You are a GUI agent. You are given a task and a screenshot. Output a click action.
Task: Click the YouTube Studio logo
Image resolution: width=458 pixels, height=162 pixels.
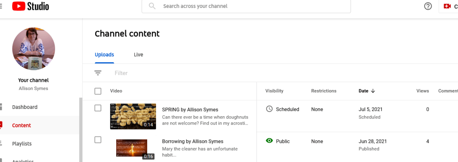pyautogui.click(x=31, y=6)
